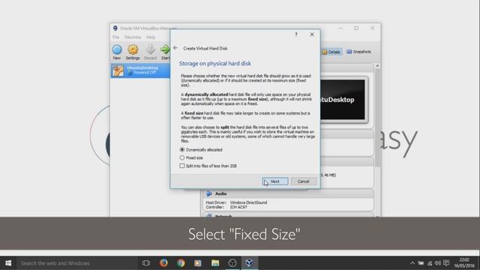The height and width of the screenshot is (270, 480).
Task: Close the Create Virtual Hard Disk dialog
Action: (x=312, y=34)
